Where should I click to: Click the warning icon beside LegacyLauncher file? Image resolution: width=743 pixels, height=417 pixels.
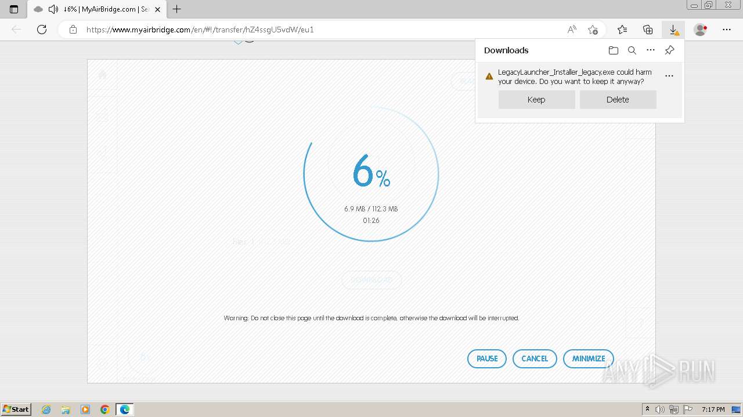pyautogui.click(x=489, y=76)
